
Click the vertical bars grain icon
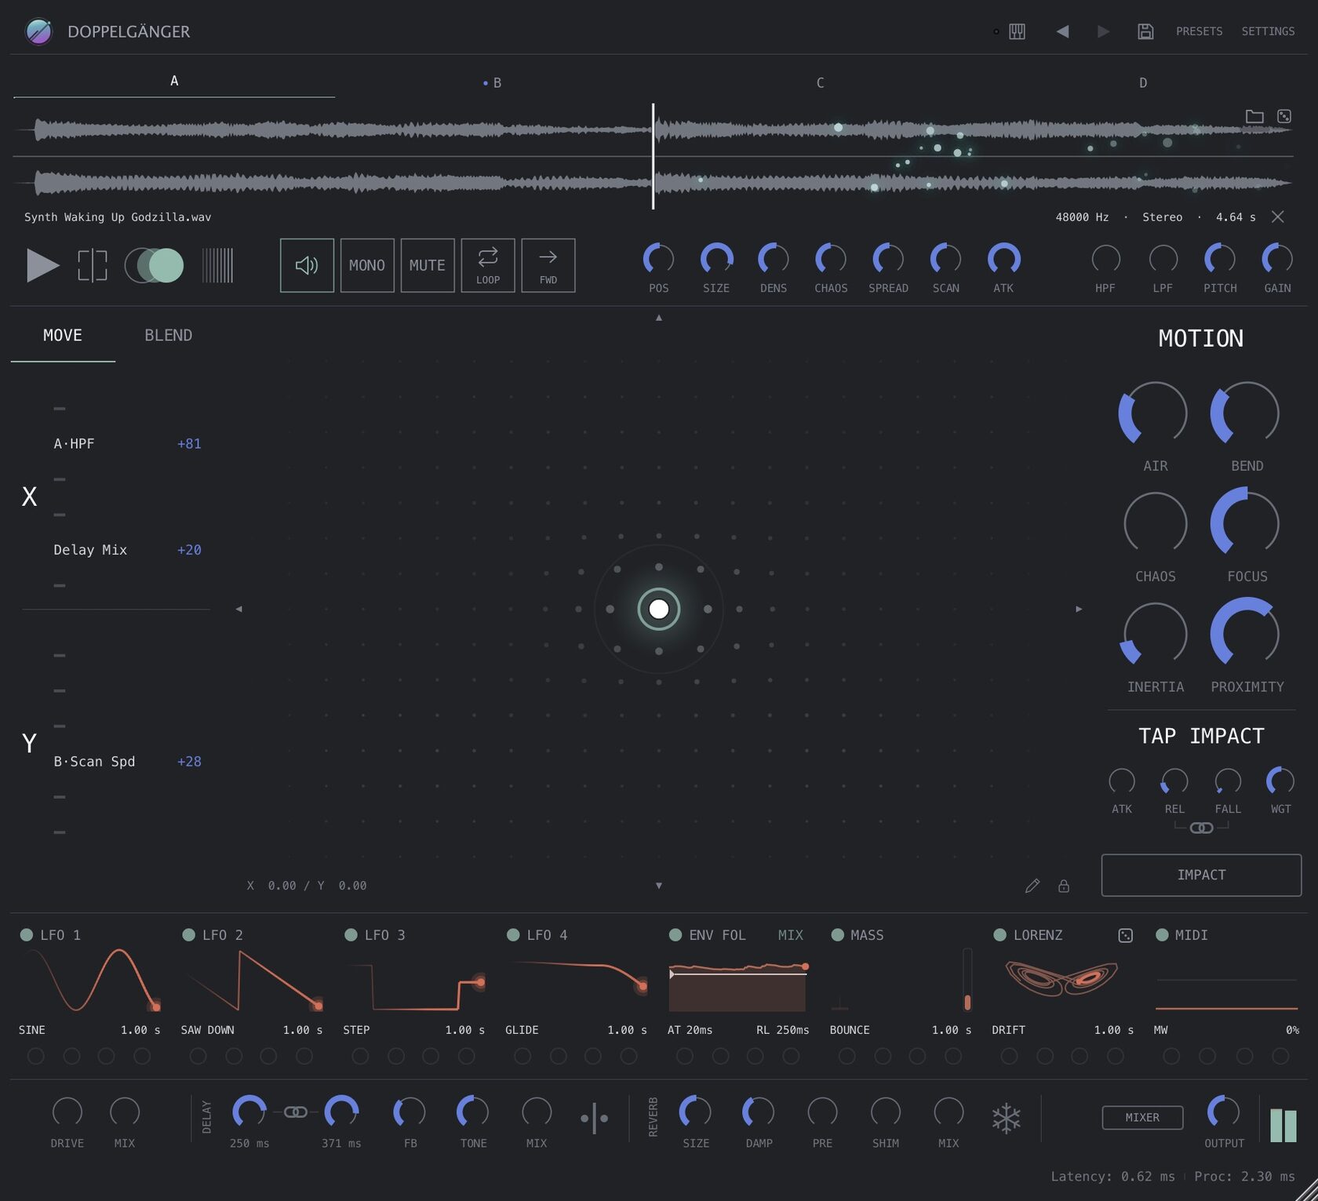[217, 265]
